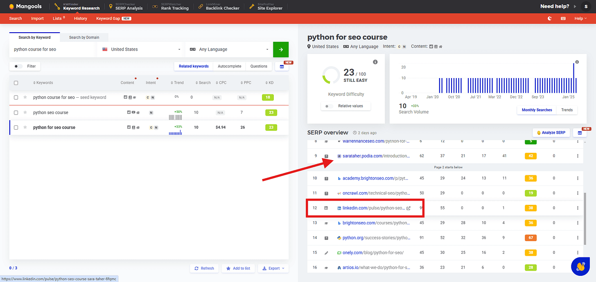The width and height of the screenshot is (596, 282).
Task: Open the academy.brightonseo.com result link
Action: [376, 178]
